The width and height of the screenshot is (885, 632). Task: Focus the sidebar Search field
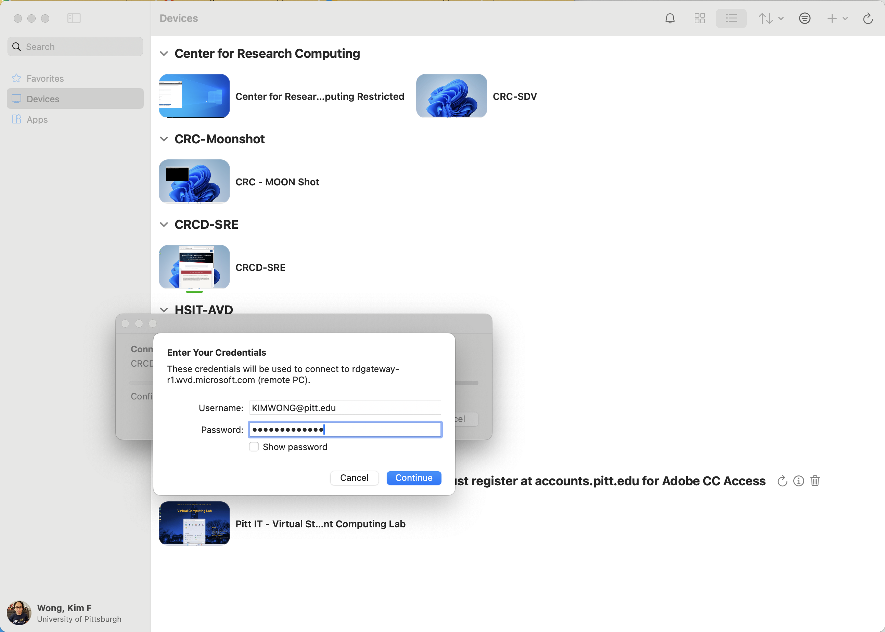coord(75,47)
